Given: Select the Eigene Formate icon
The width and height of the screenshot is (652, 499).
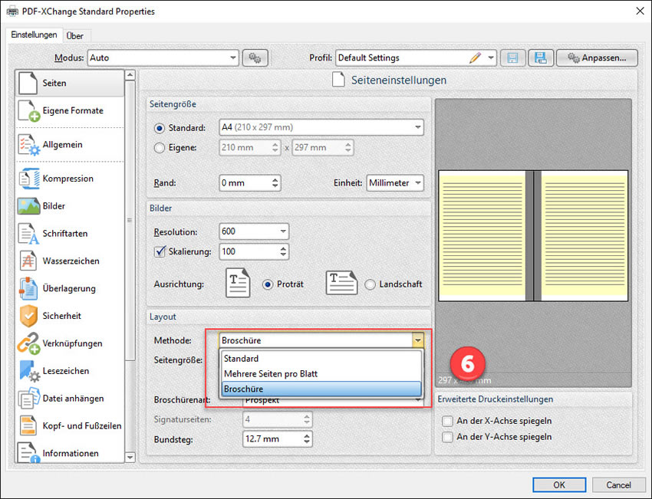Looking at the screenshot, I should [x=28, y=111].
